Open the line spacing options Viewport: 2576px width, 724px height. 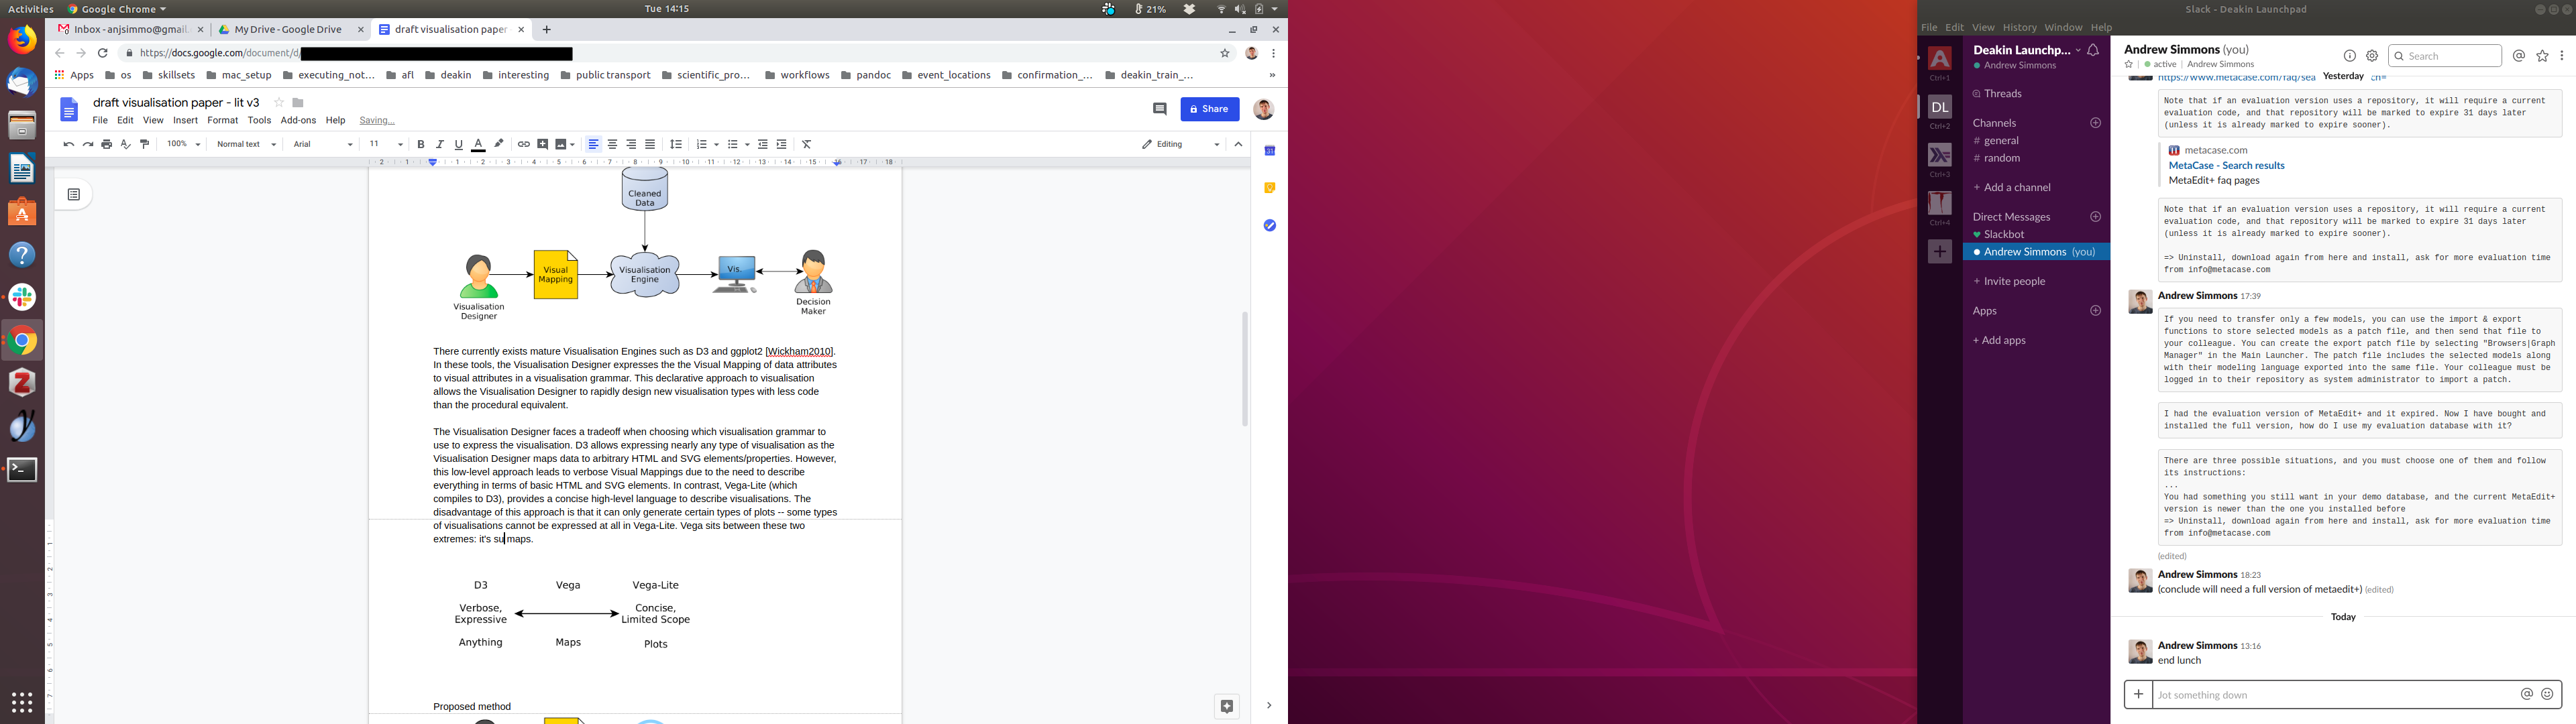676,145
